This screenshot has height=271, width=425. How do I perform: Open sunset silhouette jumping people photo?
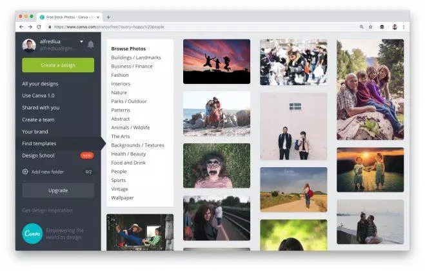[217, 61]
